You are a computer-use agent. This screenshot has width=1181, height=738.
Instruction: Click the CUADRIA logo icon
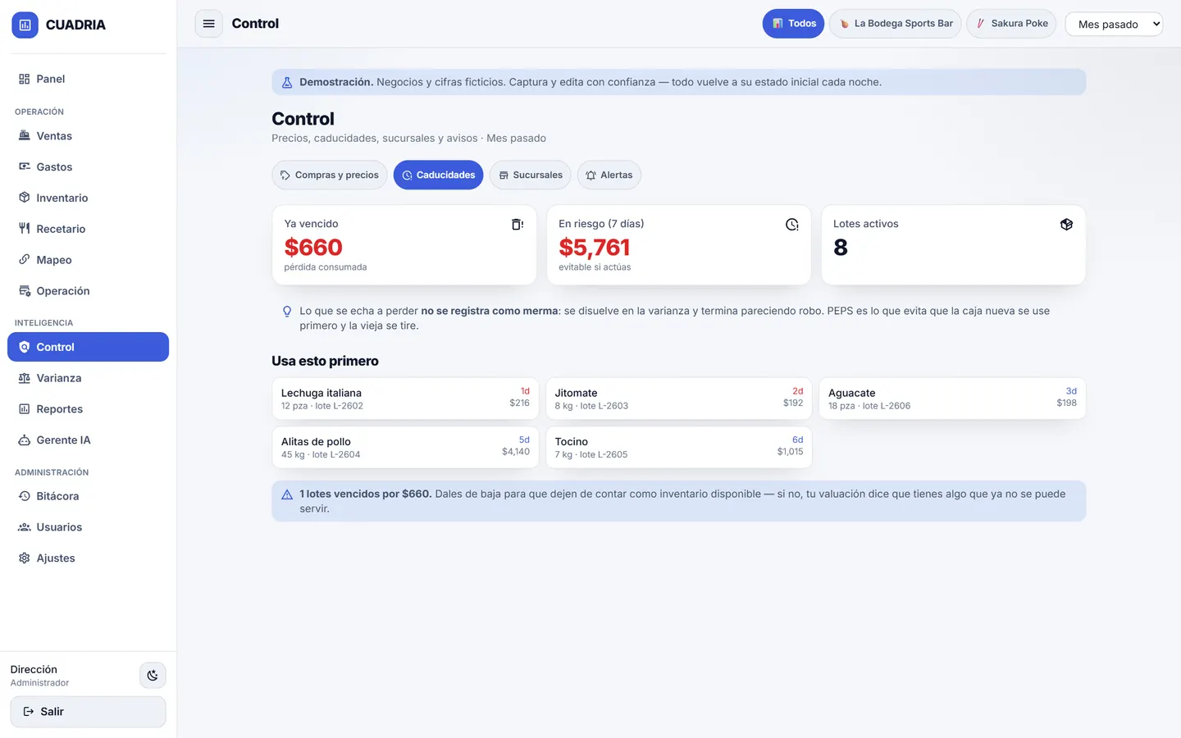tap(25, 25)
